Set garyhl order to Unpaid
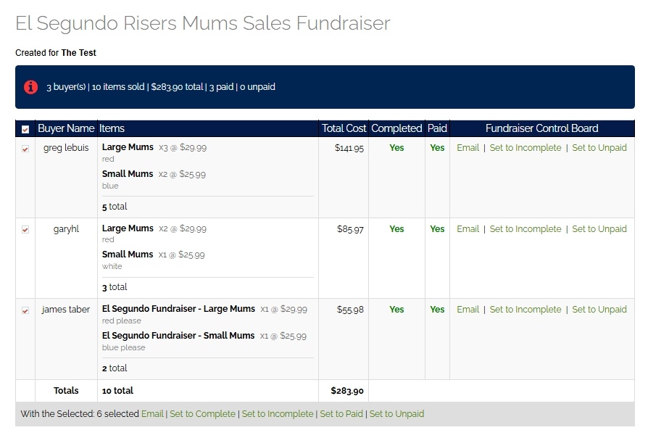The image size is (648, 438). point(599,228)
